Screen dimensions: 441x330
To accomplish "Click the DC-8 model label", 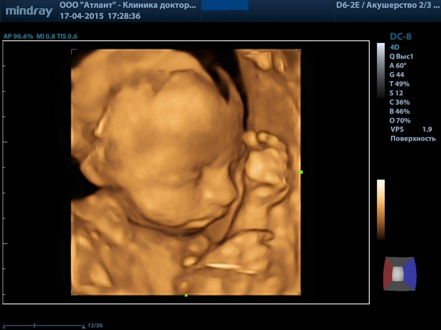I will [x=400, y=37].
